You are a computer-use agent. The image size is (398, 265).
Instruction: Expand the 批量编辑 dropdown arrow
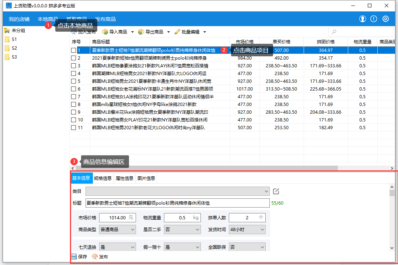click(205, 32)
